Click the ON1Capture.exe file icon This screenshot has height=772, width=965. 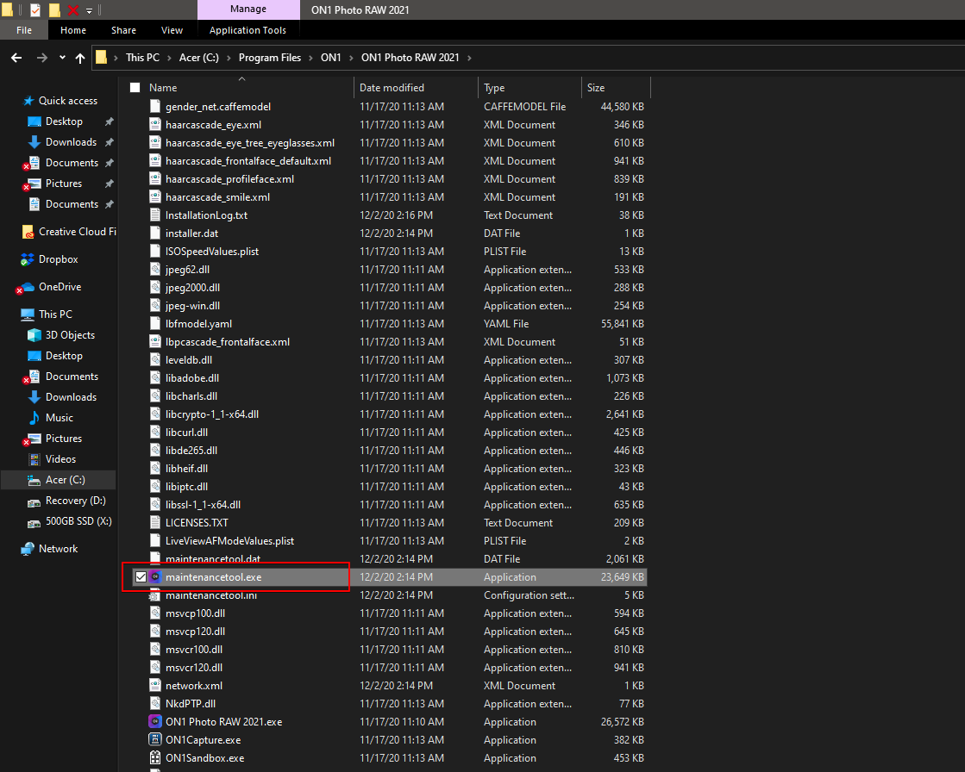click(x=155, y=740)
